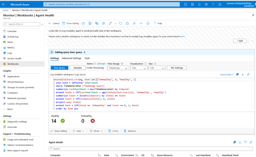Screen dimensions: 256x157
Task: Refresh the workbook with circular arrow icon
Action: point(121,23)
